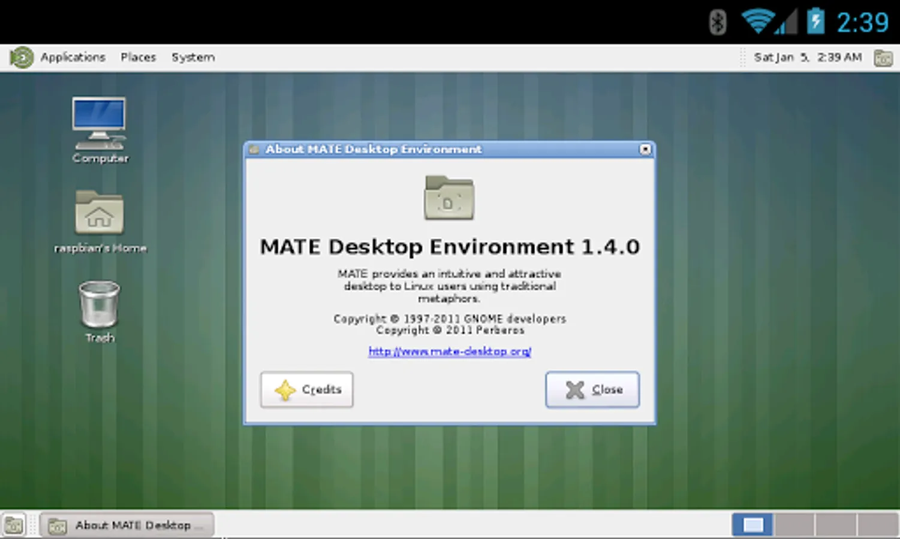900x539 pixels.
Task: Click the MATE logo icon in top panel
Action: pyautogui.click(x=22, y=57)
